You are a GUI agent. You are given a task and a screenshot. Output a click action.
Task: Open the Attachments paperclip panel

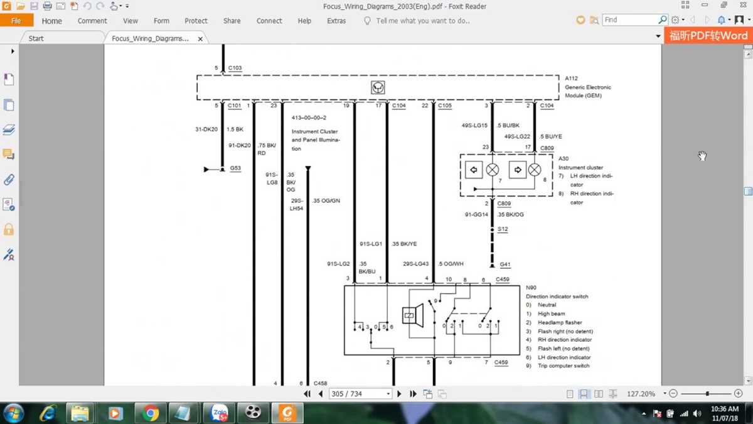pyautogui.click(x=9, y=180)
